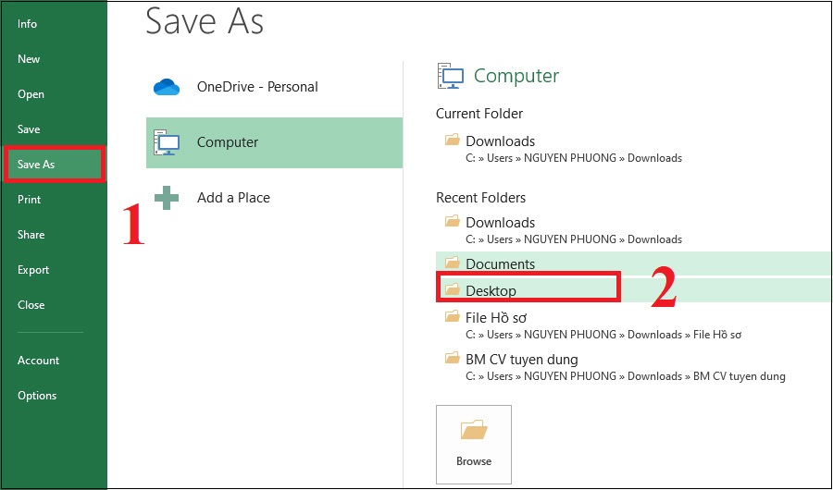The height and width of the screenshot is (490, 833).
Task: Click folder icon beside File Hồ sơ
Action: coord(453,317)
